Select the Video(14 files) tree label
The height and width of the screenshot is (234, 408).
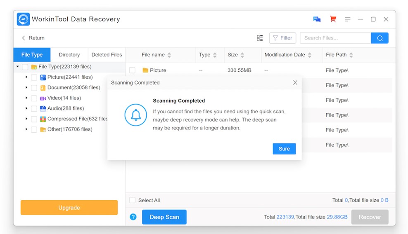[x=64, y=98]
